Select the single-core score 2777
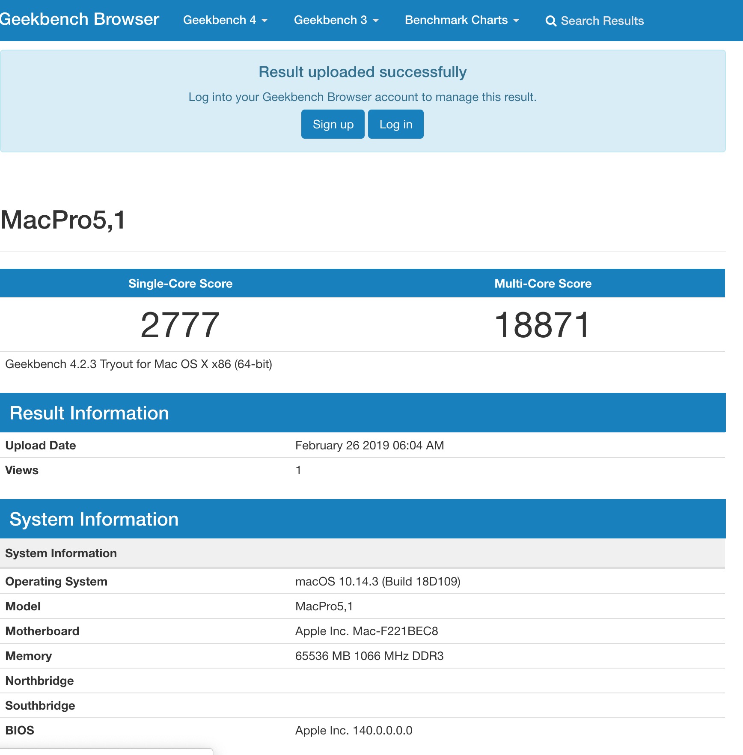The height and width of the screenshot is (755, 743). click(180, 325)
